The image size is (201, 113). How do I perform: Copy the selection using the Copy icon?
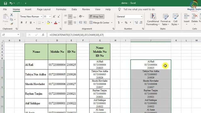tap(12, 19)
